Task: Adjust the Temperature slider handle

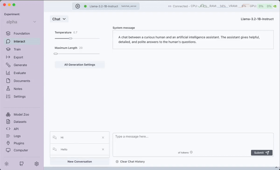Action: (x=70, y=38)
